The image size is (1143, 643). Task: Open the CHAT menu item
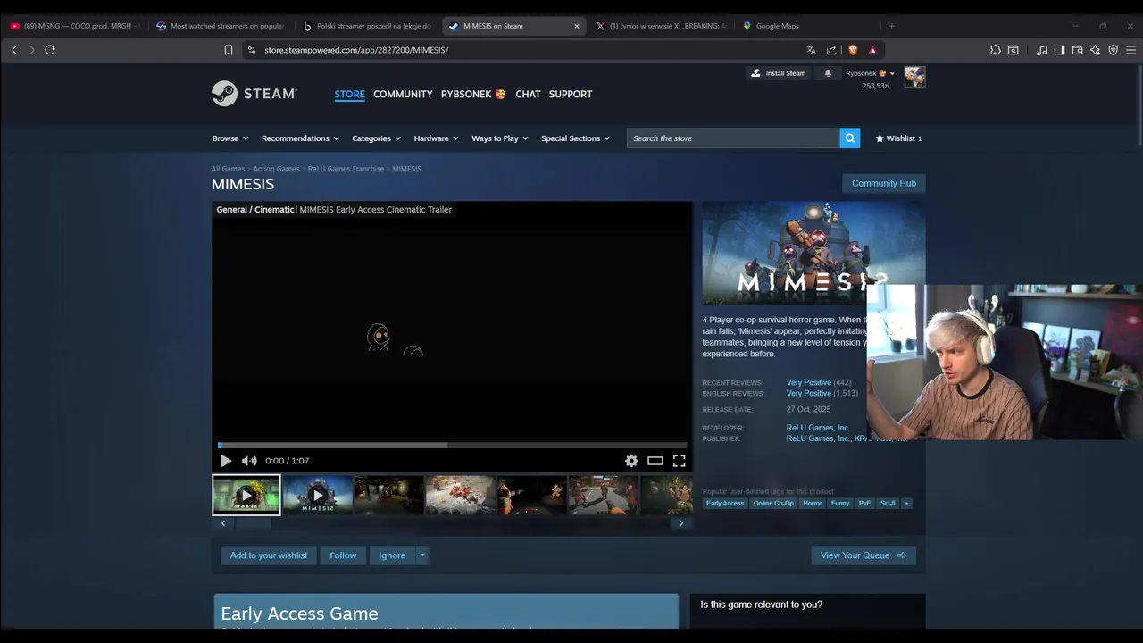click(528, 94)
